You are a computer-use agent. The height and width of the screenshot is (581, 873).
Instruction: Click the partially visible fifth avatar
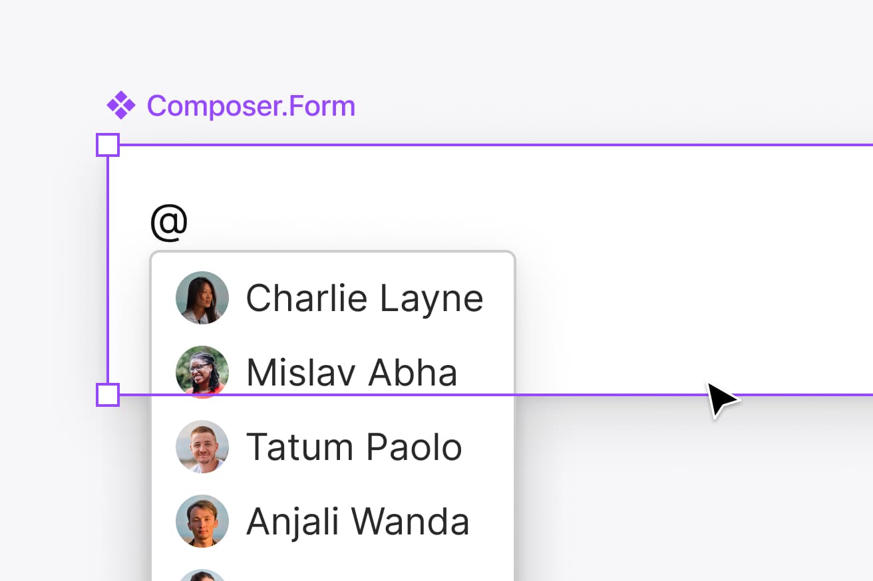pyautogui.click(x=202, y=576)
